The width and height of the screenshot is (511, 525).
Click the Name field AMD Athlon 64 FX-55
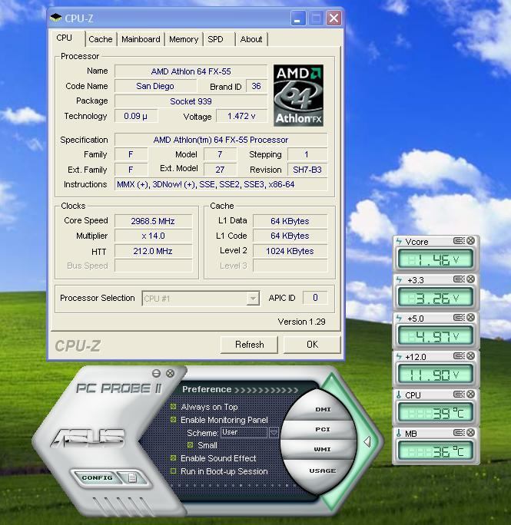tap(191, 71)
